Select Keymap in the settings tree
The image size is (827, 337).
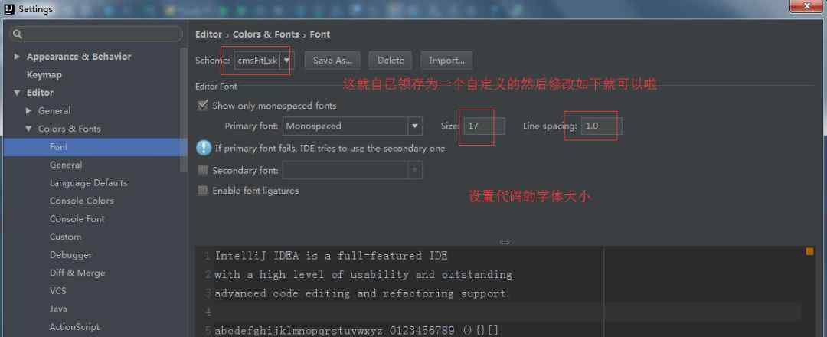click(44, 75)
